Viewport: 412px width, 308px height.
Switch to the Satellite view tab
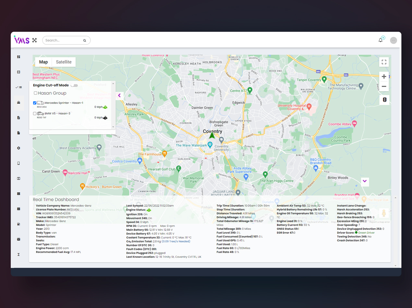64,62
